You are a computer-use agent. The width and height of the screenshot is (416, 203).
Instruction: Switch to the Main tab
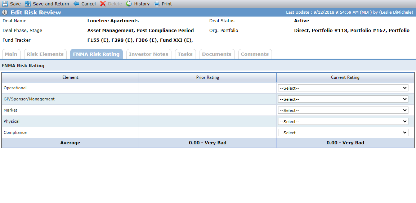(x=11, y=54)
